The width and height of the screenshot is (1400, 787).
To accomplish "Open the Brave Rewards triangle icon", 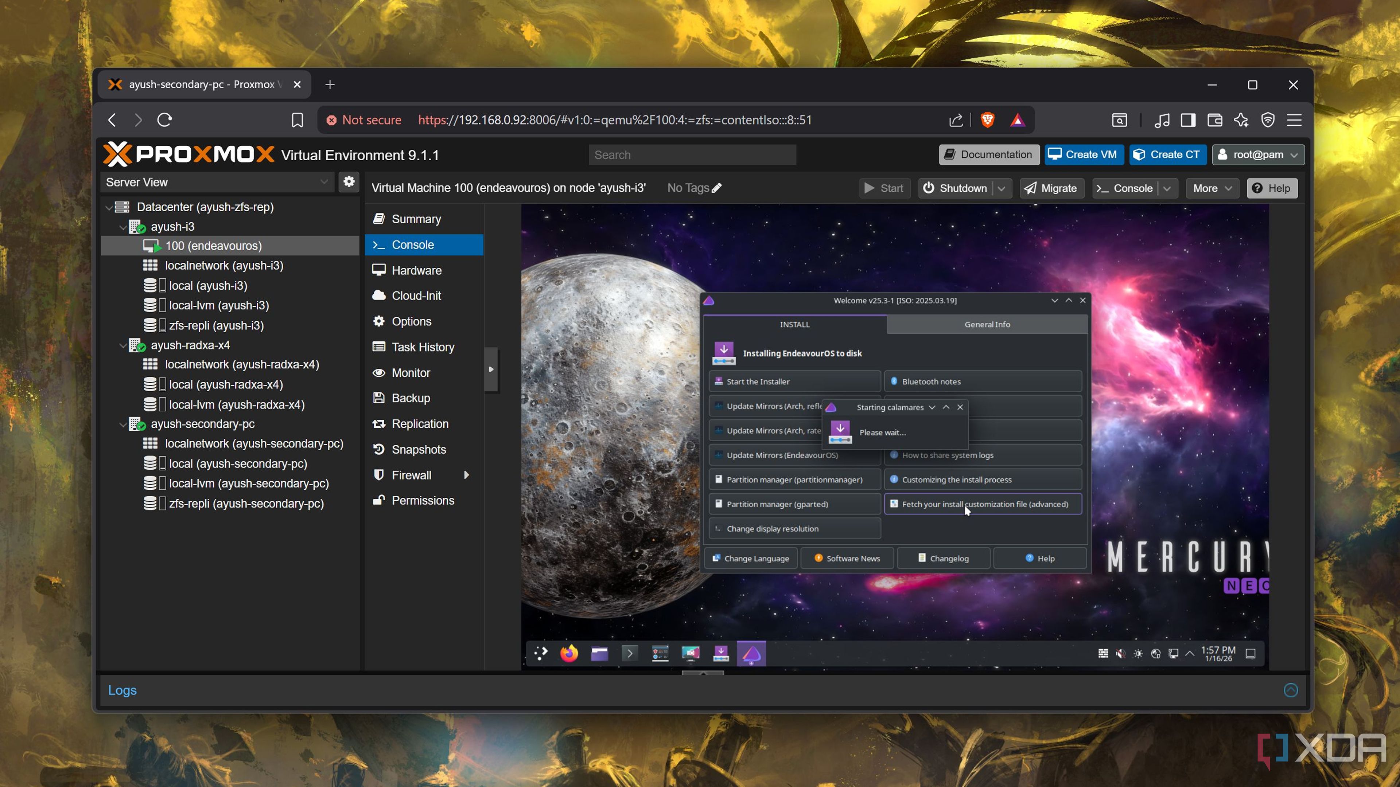I will click(1018, 120).
